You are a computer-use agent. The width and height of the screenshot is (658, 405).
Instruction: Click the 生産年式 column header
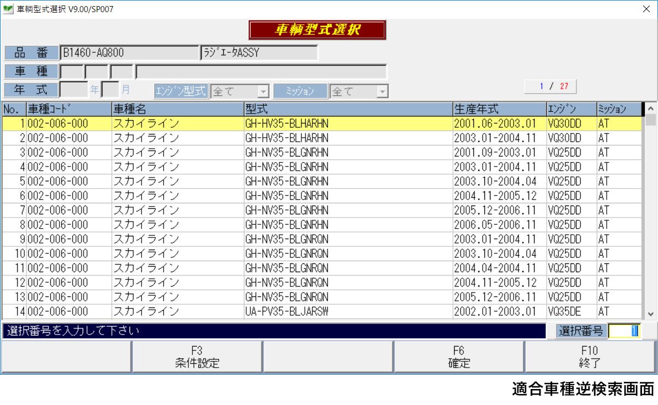click(499, 109)
